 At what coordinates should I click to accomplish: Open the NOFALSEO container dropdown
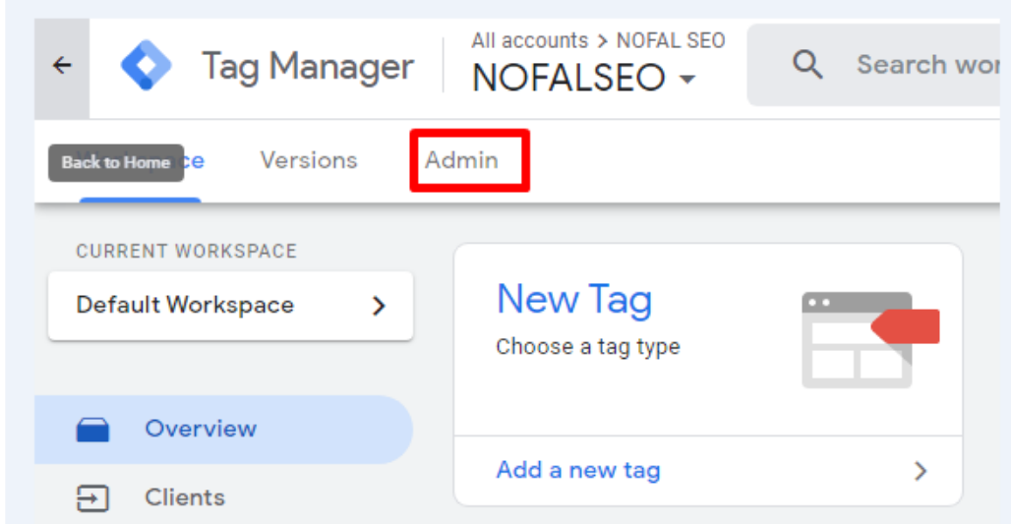click(x=583, y=78)
